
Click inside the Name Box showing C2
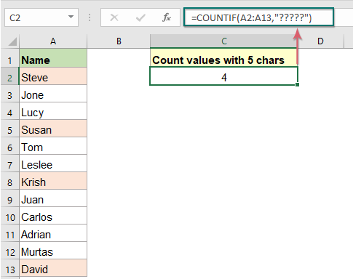coord(36,17)
